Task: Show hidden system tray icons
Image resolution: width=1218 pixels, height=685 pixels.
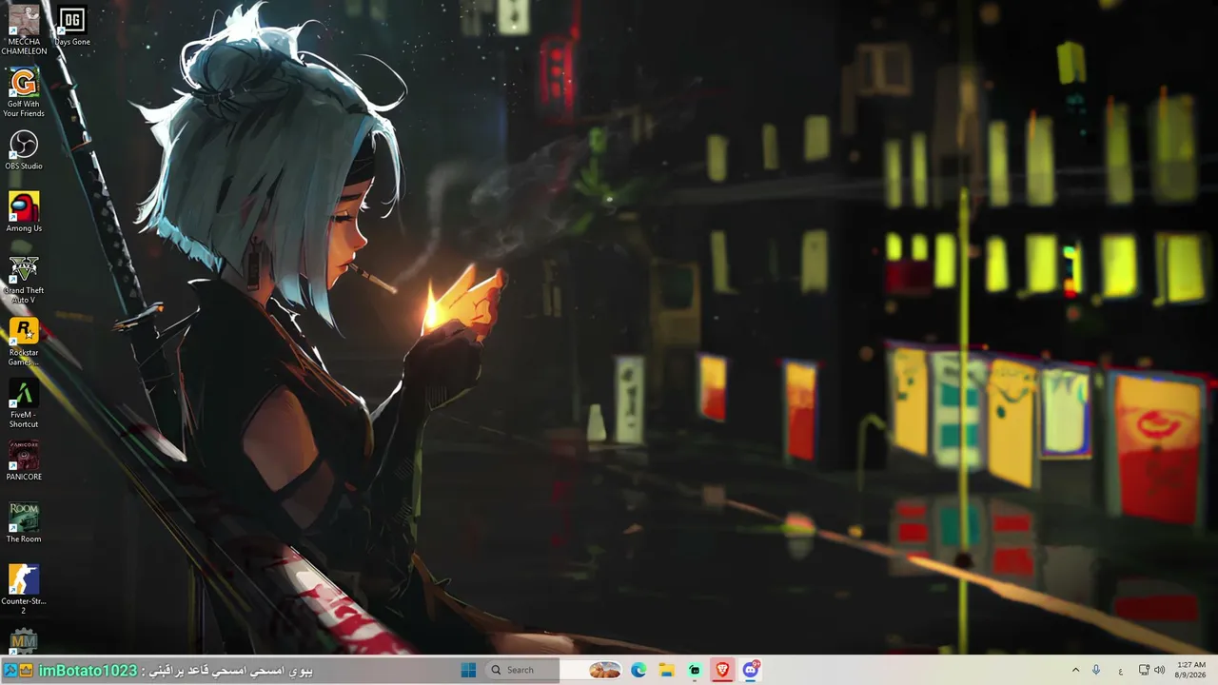Action: [1075, 670]
